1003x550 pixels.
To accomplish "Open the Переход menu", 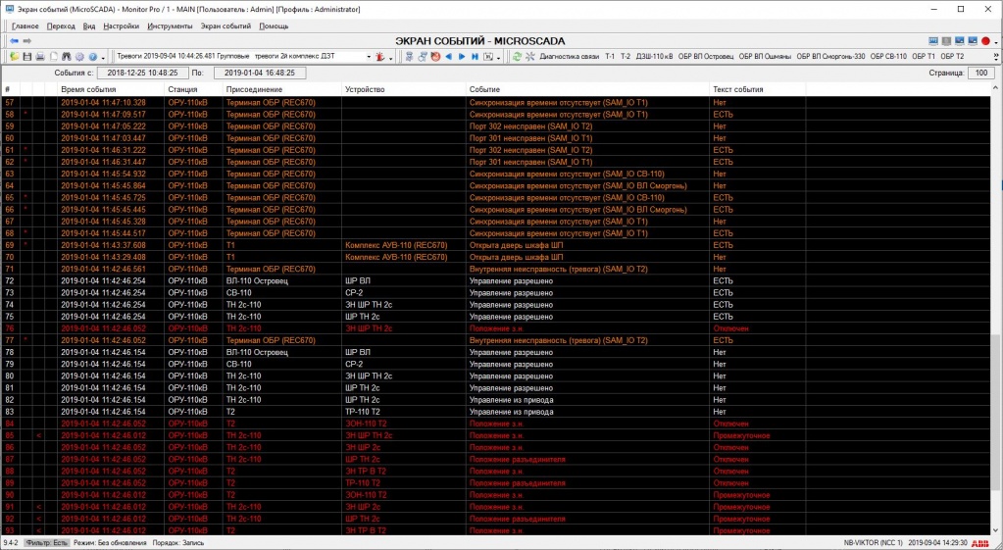I will coord(61,26).
